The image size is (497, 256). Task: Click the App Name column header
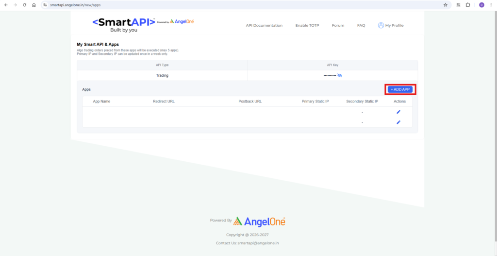tap(101, 102)
